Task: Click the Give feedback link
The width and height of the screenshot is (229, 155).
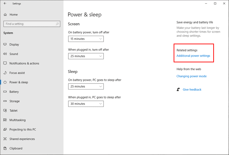Action: (192, 90)
